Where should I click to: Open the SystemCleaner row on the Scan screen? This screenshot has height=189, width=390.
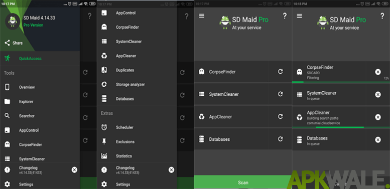[231, 94]
